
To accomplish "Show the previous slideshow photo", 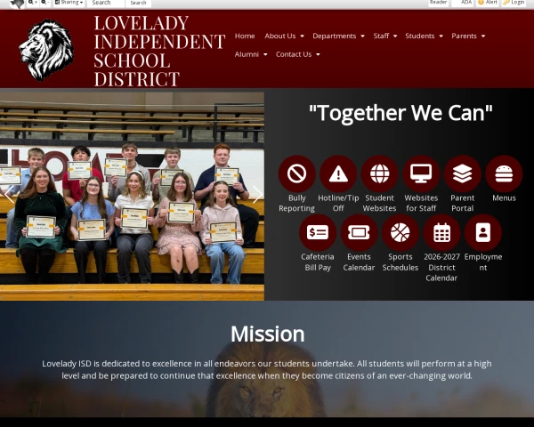I will point(9,195).
